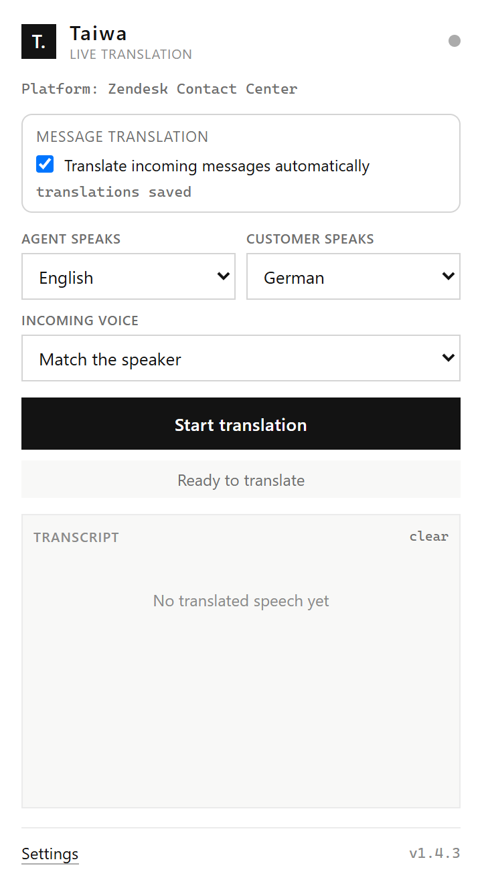Click the Taiwa app title
This screenshot has width=482, height=886.
(x=98, y=33)
